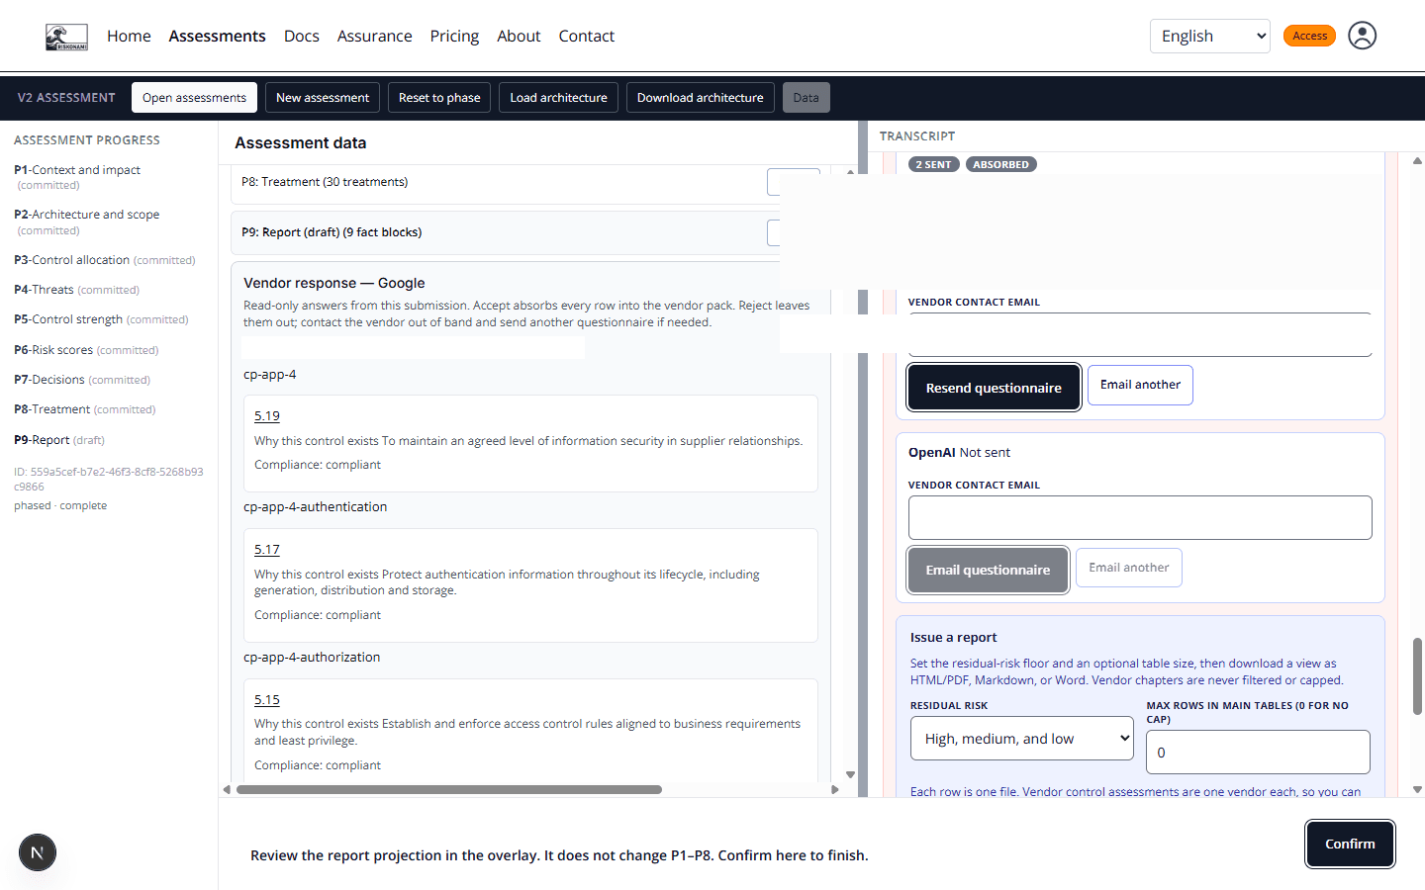Go to the Home menu item
This screenshot has height=890, width=1425.
[129, 37]
